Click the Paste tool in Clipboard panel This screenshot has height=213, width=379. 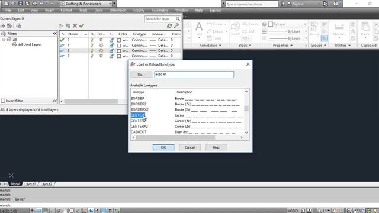coord(365,29)
